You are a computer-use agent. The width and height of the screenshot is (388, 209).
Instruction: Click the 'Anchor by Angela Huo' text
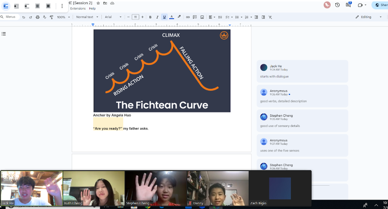pos(112,115)
